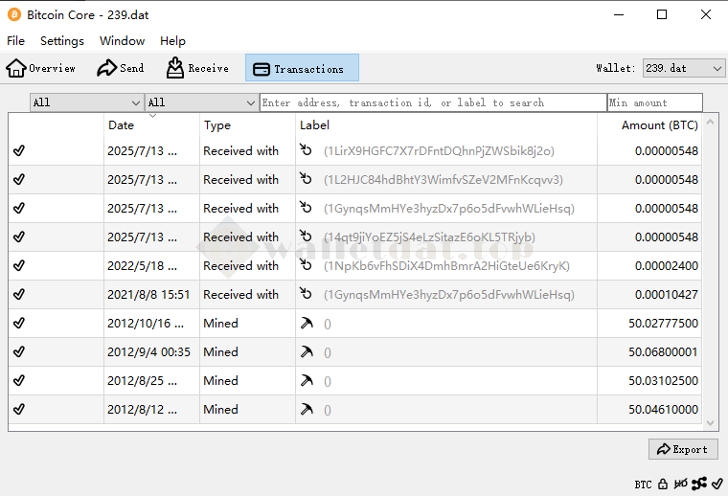Click the Export button
The image size is (728, 496).
pos(682,449)
